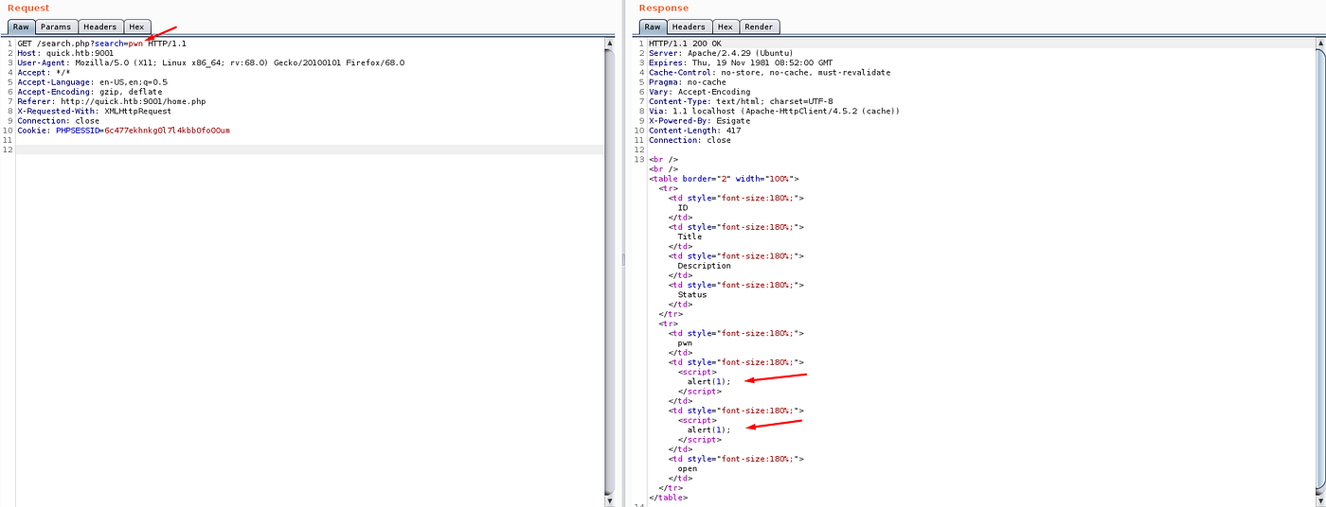Click the 'Accept-Language: en-US,en;q=0.5' line

92,82
